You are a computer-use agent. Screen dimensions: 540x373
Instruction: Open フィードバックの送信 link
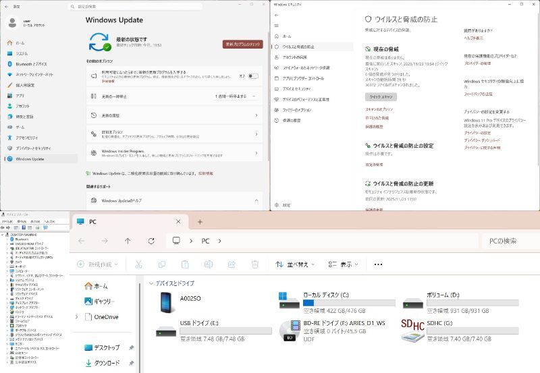pos(478,94)
